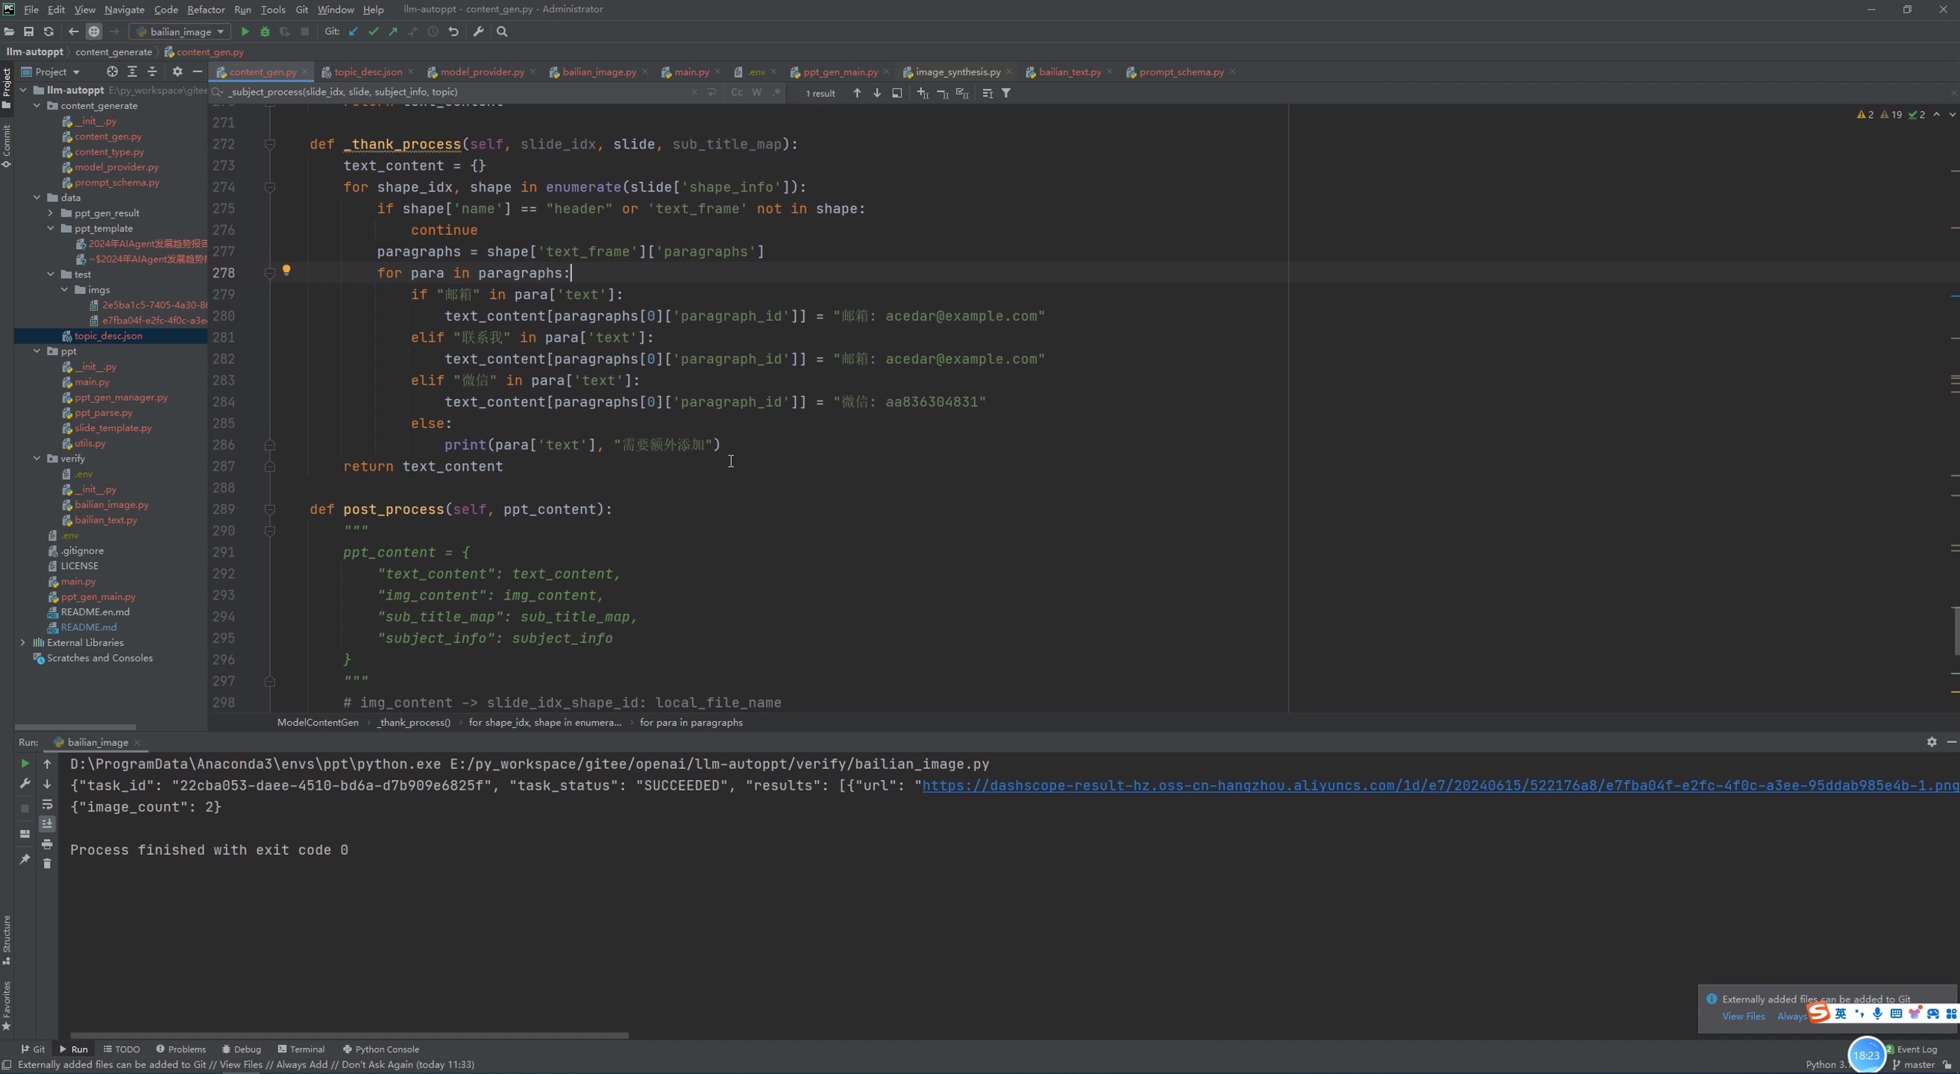The image size is (1960, 1074).
Task: Click View Files link in notification
Action: (1743, 1016)
